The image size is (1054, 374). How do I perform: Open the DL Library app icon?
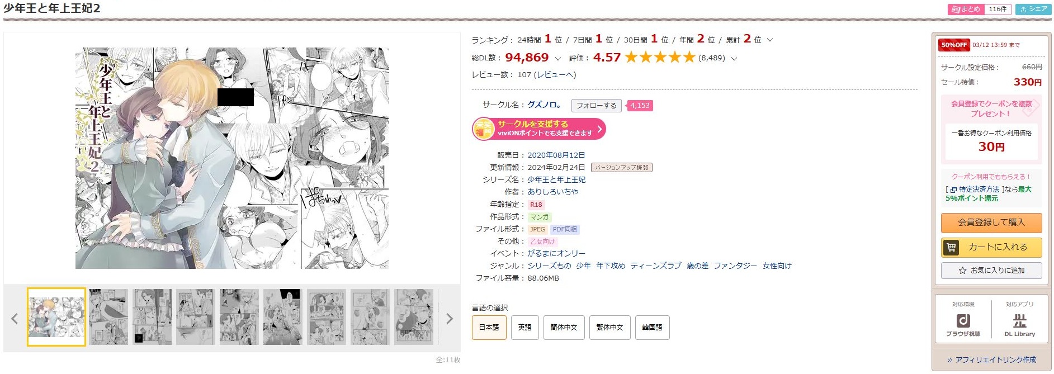tap(1019, 321)
